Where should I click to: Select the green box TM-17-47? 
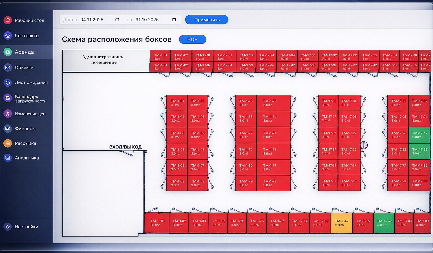click(x=419, y=135)
